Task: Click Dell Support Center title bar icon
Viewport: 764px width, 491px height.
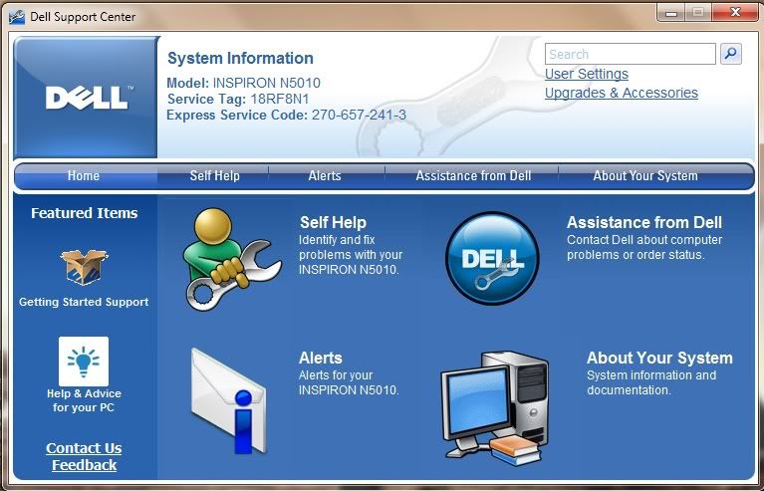Action: [17, 17]
